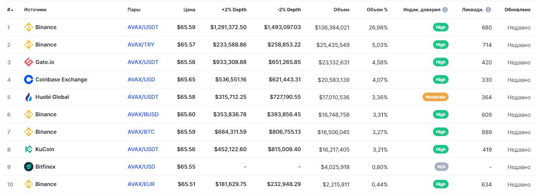Click the N/A confidence badge for Bitfinex

pos(441,167)
